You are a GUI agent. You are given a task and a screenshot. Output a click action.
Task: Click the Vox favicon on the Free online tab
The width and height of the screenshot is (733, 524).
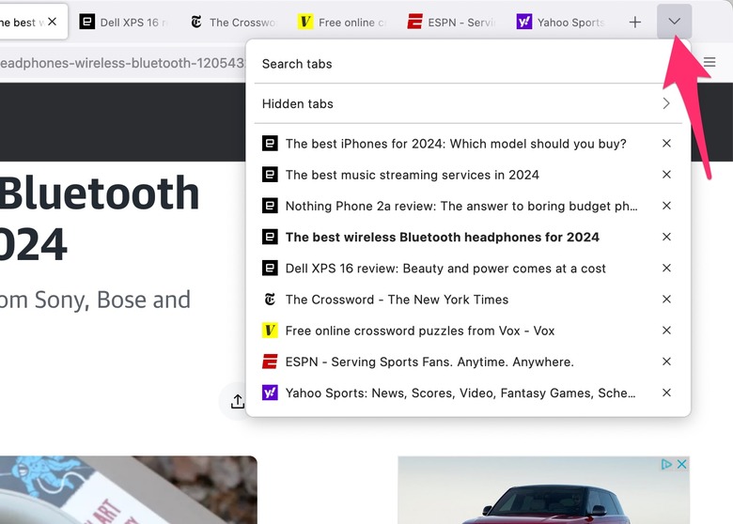point(305,22)
